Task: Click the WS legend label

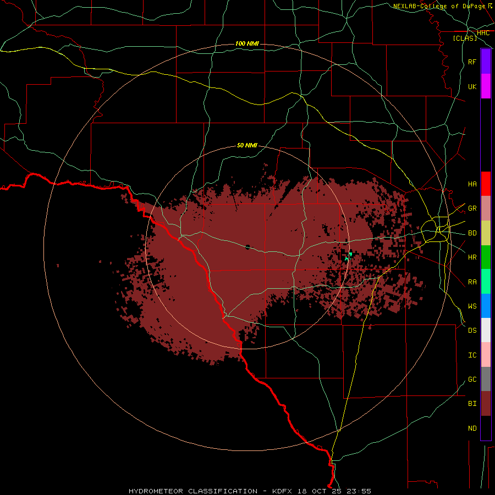Action: coord(472,306)
